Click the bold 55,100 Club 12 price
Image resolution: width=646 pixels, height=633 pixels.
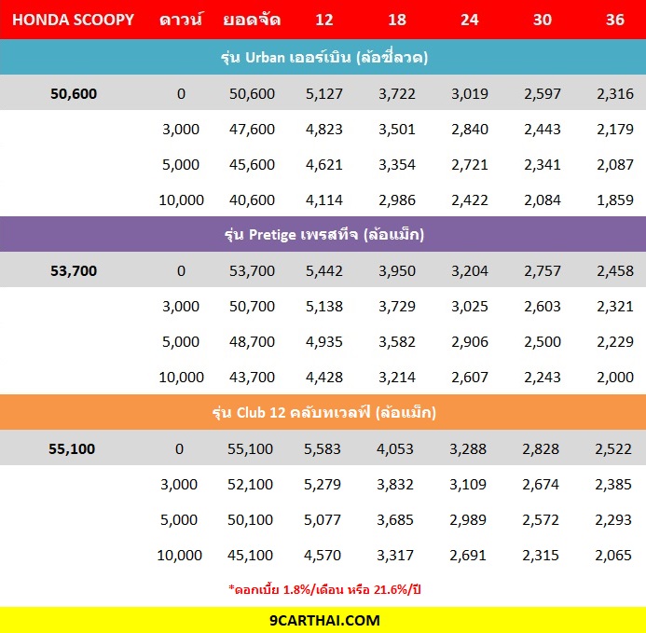tap(72, 448)
